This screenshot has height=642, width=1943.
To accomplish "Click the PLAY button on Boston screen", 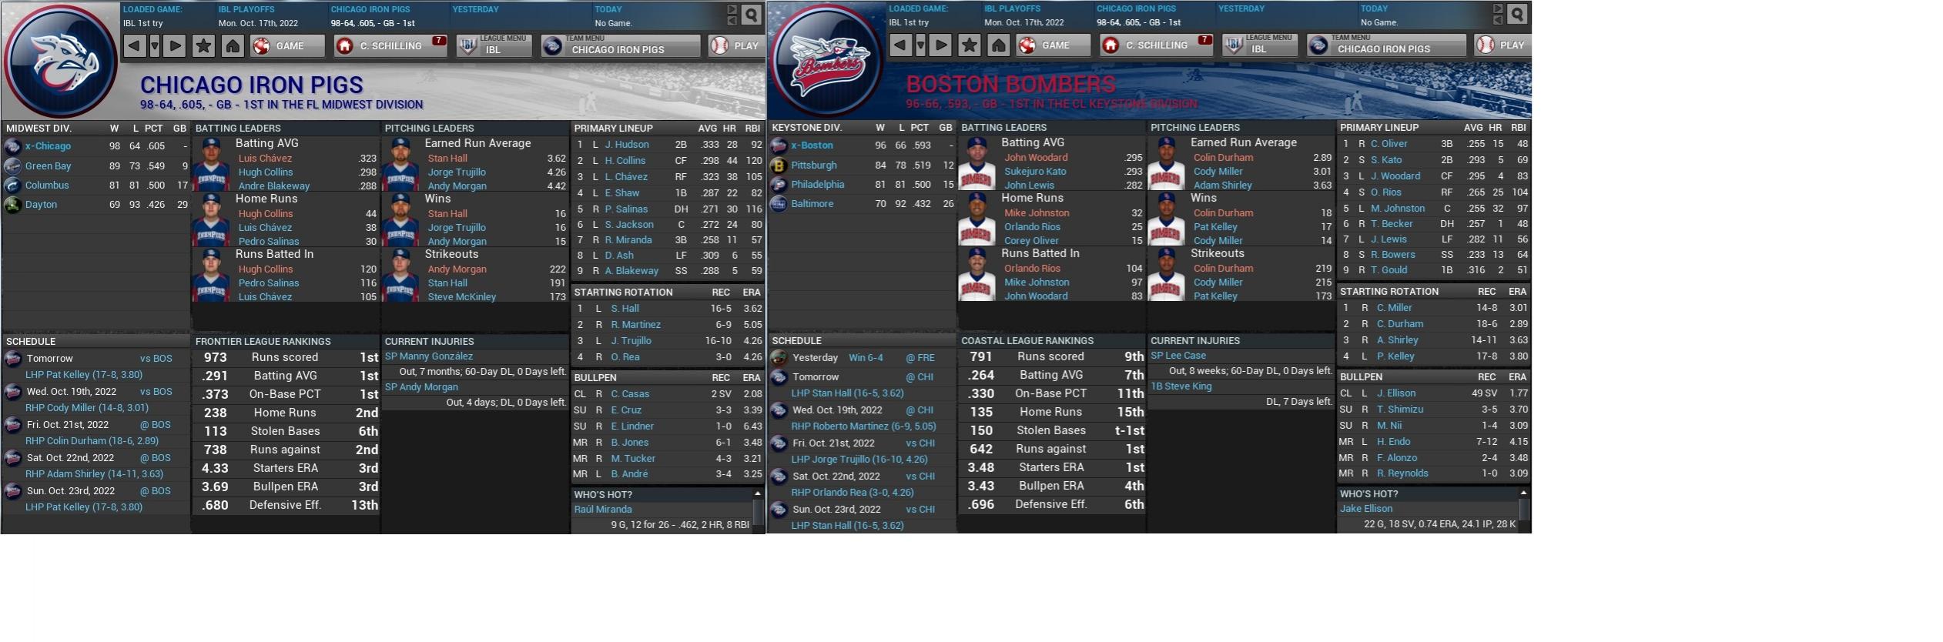I will pos(1502,45).
